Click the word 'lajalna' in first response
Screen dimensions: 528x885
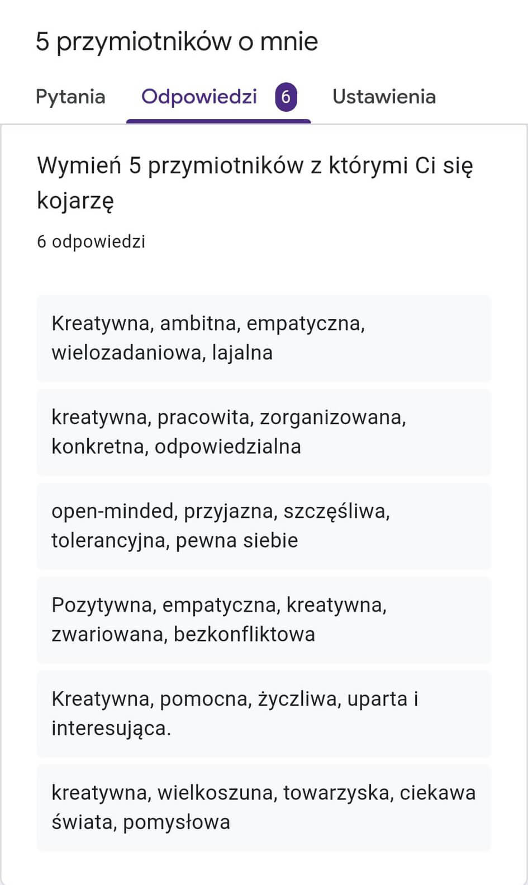[242, 353]
